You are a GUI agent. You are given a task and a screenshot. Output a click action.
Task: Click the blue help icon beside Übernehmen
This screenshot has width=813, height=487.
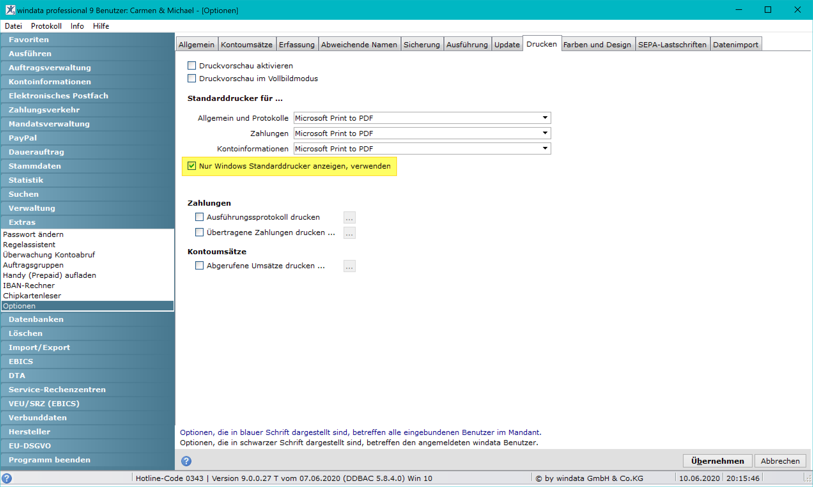[x=186, y=461]
